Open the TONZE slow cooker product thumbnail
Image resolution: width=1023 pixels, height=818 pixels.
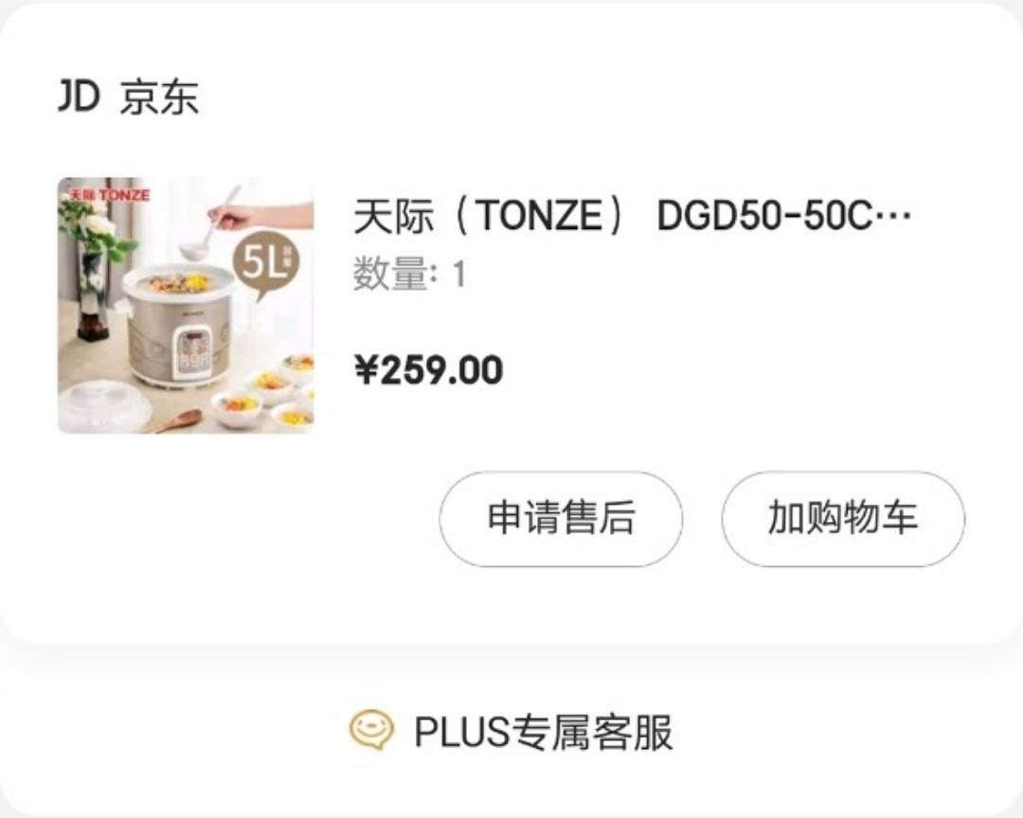tap(186, 305)
